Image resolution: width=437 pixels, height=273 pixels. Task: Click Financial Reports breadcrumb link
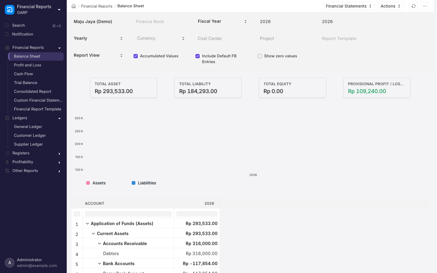coord(97,6)
